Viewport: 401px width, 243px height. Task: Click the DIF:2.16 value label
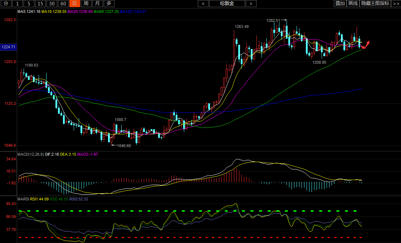pos(52,154)
